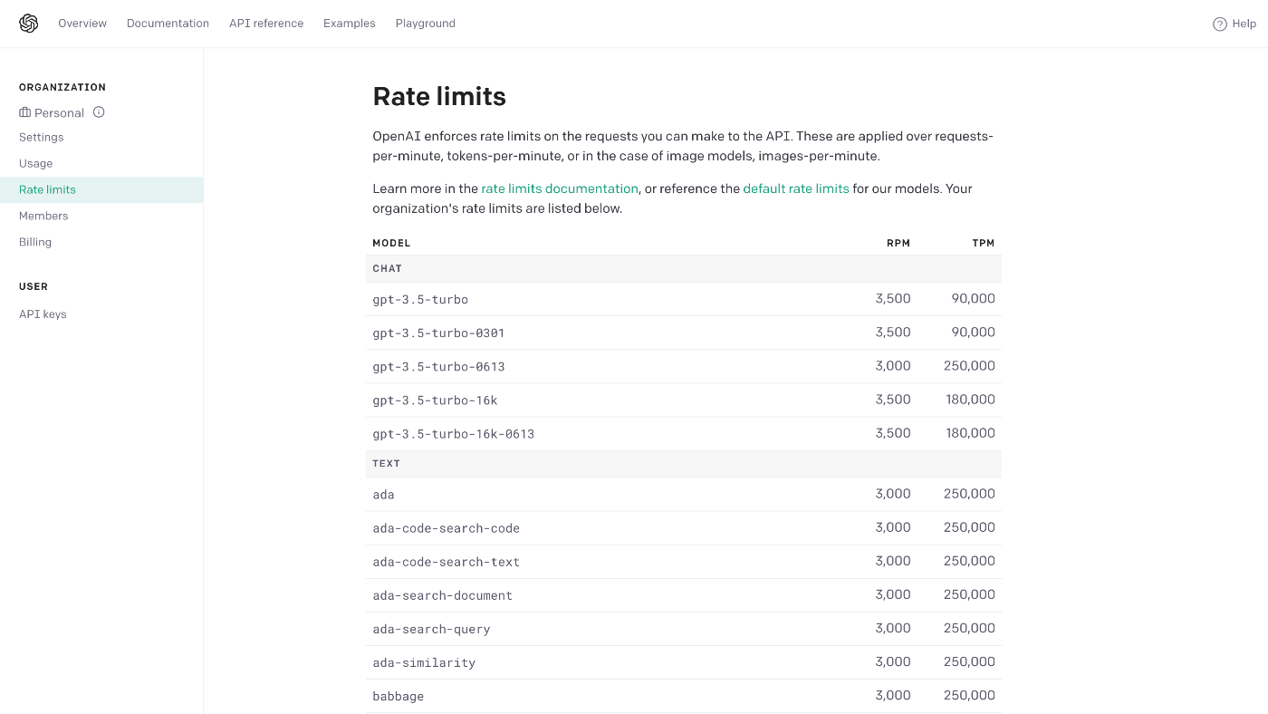Click the Help question mark icon
This screenshot has height=714, width=1268.
pyautogui.click(x=1220, y=24)
